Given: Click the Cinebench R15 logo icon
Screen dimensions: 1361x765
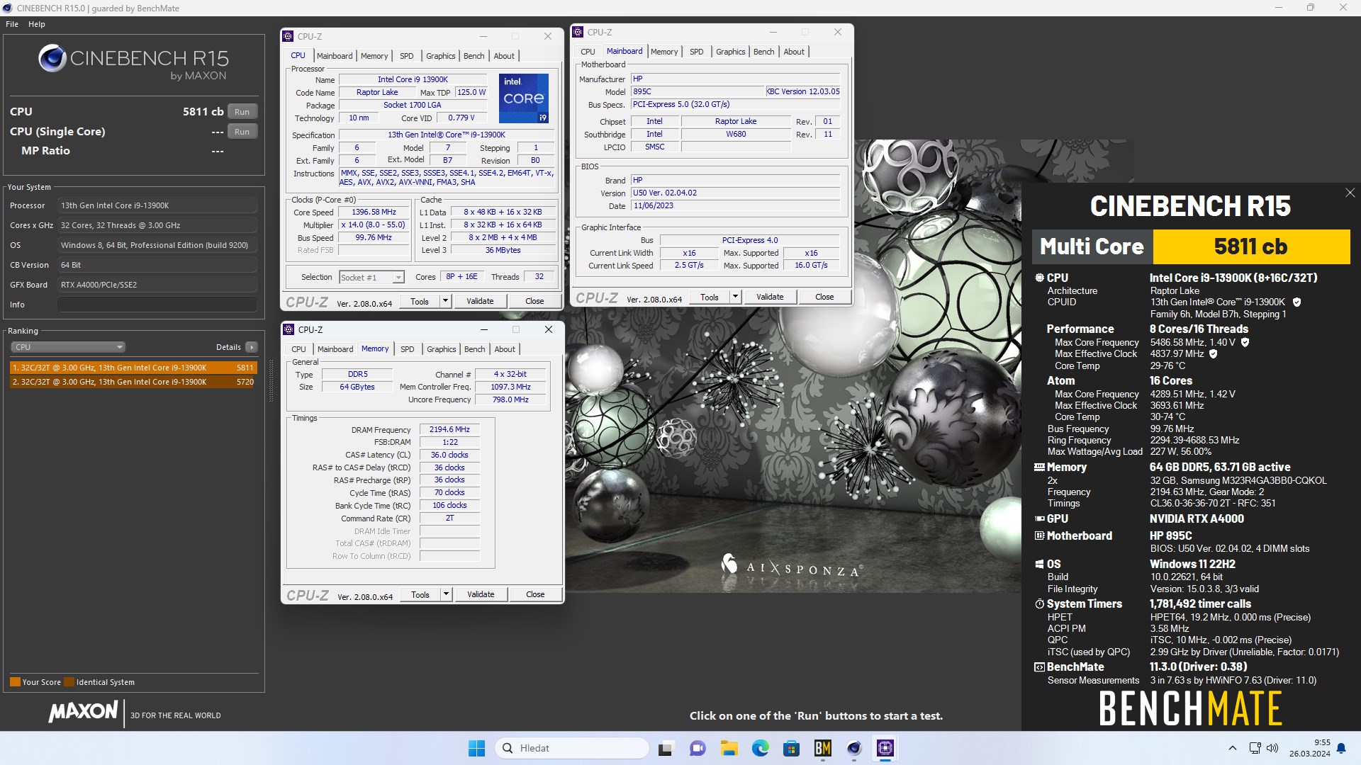Looking at the screenshot, I should [x=52, y=58].
